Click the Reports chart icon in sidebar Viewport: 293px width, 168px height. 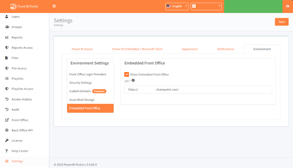[x=7, y=37]
